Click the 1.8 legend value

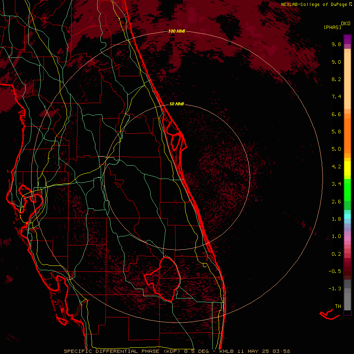pos(336,219)
